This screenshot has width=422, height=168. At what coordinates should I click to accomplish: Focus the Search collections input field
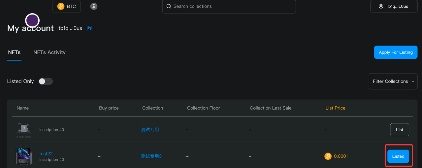(x=231, y=6)
